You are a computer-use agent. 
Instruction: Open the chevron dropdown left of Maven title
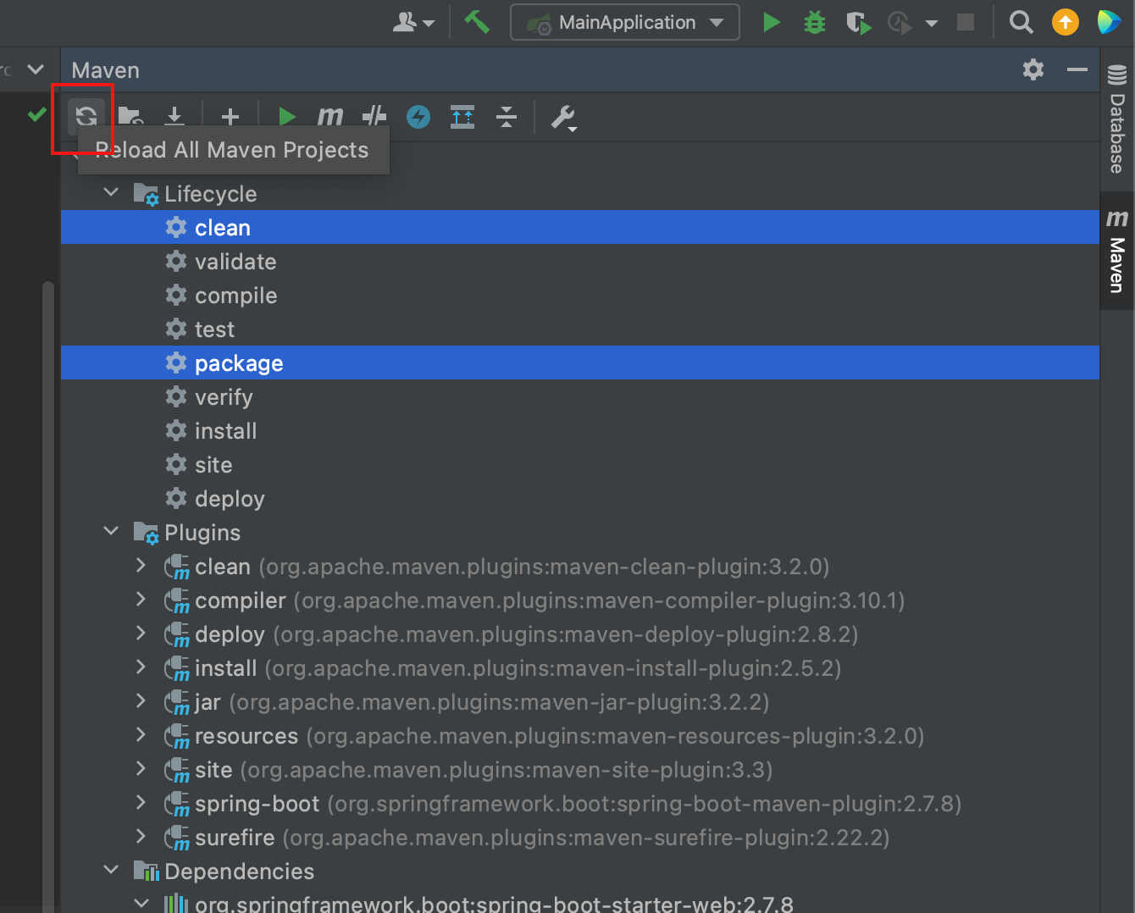click(36, 69)
